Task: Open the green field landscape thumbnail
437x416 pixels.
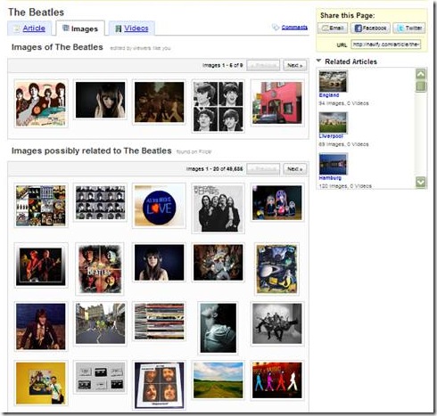Action: pyautogui.click(x=218, y=380)
